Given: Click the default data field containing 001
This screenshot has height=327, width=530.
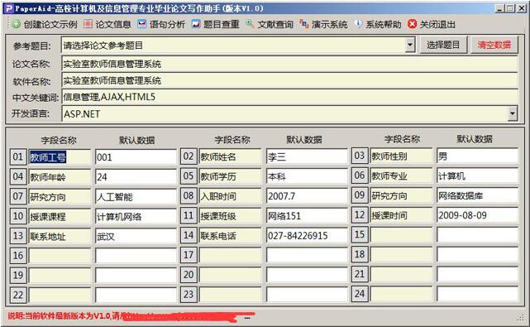Looking at the screenshot, I should pyautogui.click(x=136, y=157).
